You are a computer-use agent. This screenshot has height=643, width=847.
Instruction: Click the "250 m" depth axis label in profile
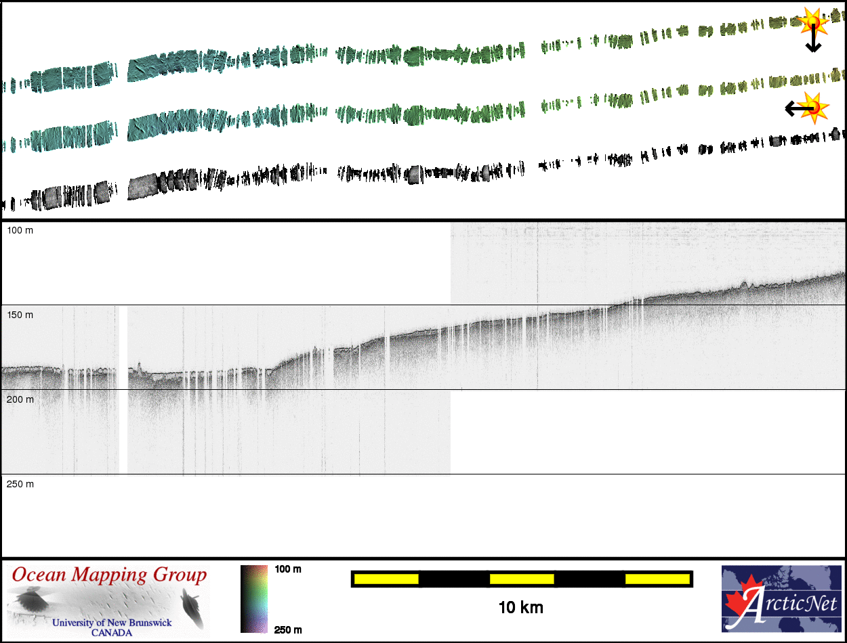pos(20,484)
